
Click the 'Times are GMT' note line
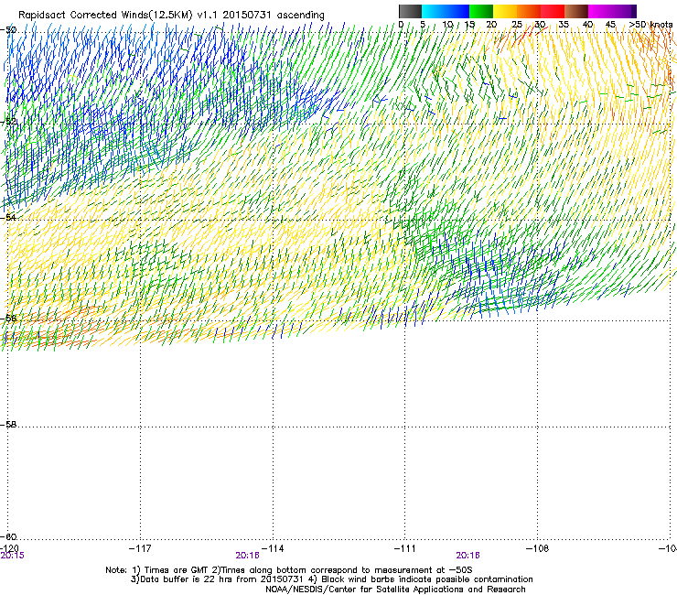pos(289,570)
